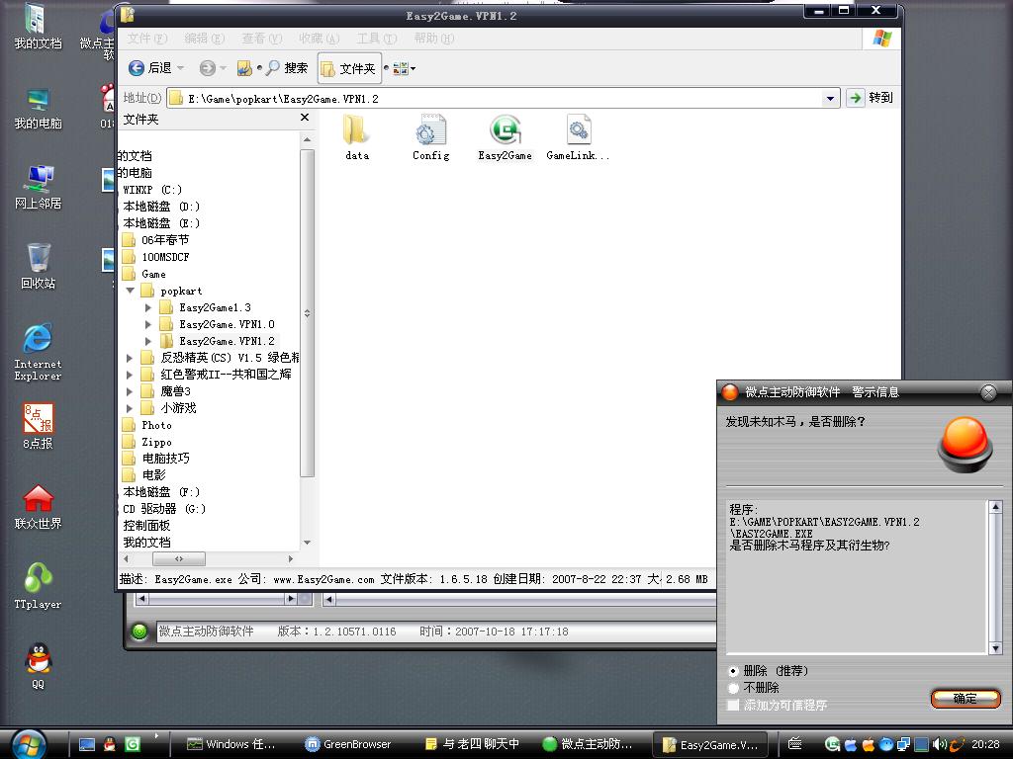
Task: Click folder tree horizontal scrollbar thumb
Action: point(178,559)
